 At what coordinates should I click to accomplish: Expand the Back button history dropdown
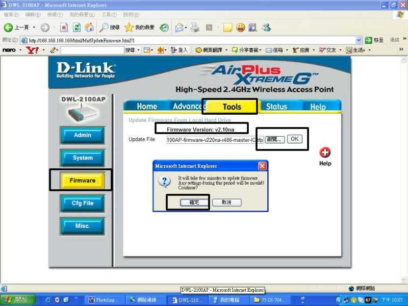(x=34, y=28)
